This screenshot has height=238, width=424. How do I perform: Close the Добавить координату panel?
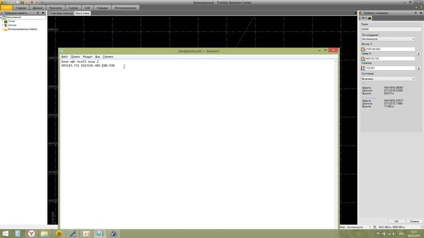click(x=421, y=13)
